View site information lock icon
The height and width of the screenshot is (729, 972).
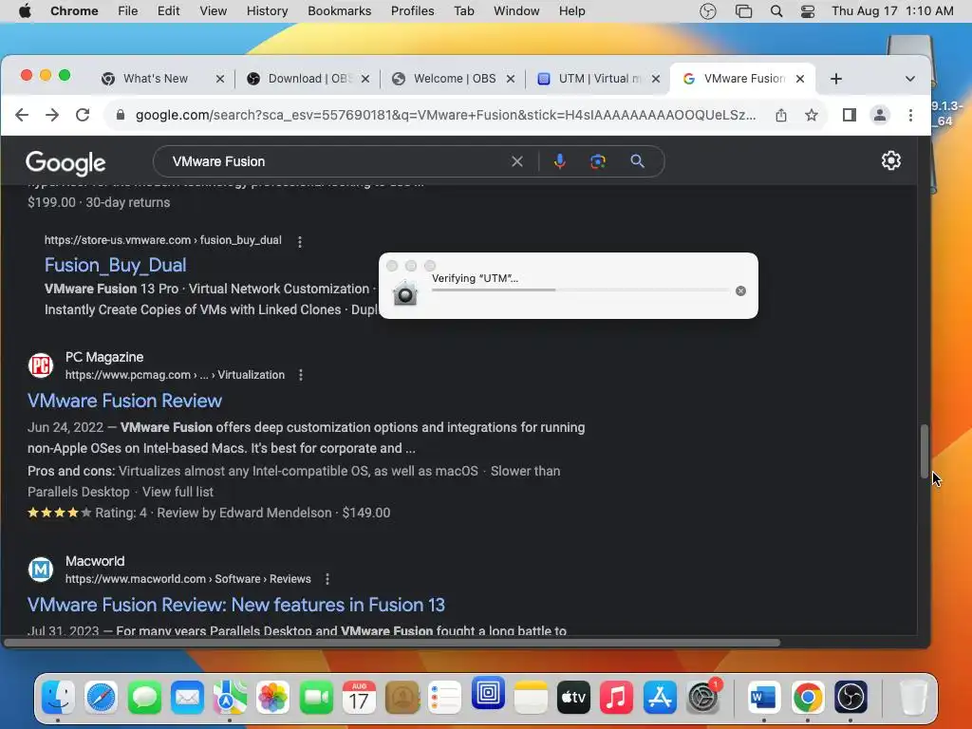[x=121, y=115]
